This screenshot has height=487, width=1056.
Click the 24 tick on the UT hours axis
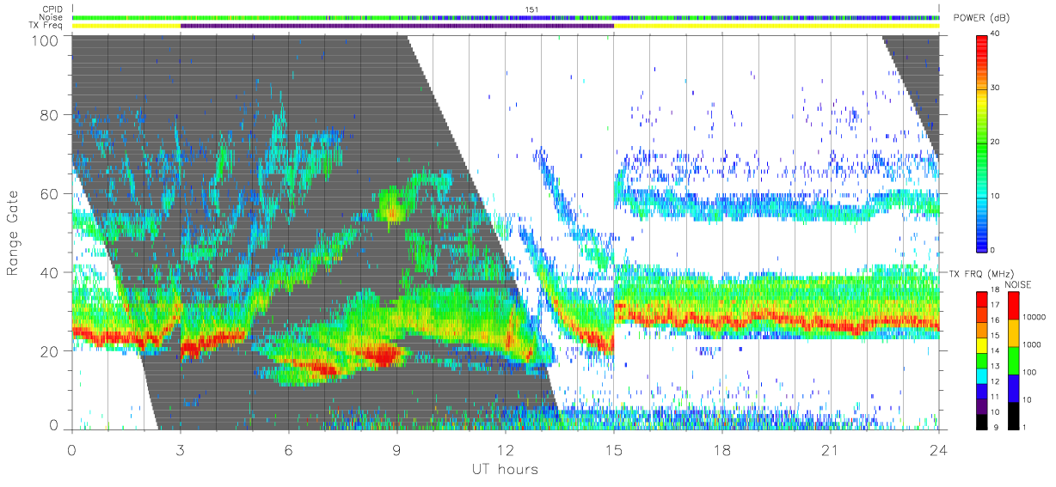point(939,449)
